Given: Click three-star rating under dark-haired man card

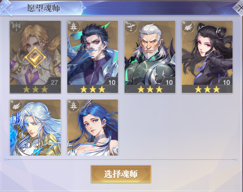Looking at the screenshot, I should click(x=92, y=89).
